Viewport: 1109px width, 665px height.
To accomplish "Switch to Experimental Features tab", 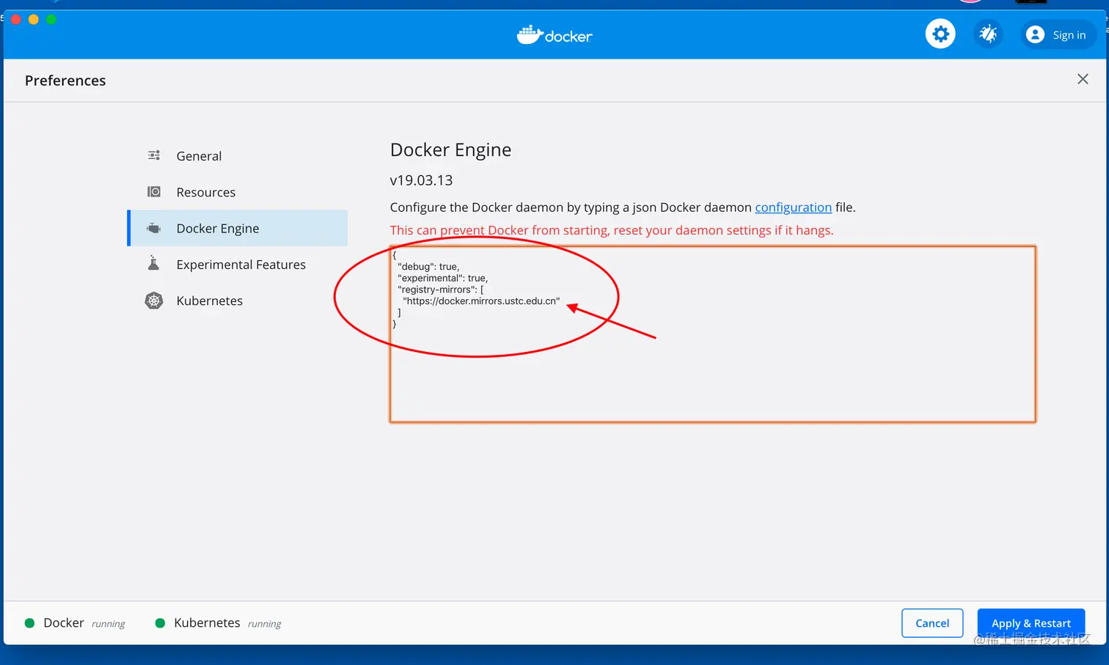I will click(x=238, y=265).
